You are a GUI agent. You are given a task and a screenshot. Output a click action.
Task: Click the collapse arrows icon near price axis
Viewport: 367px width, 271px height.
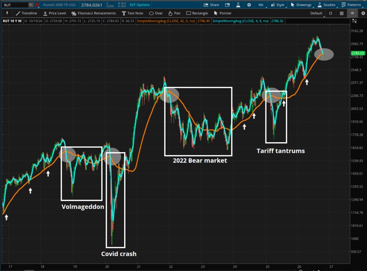tap(354, 21)
